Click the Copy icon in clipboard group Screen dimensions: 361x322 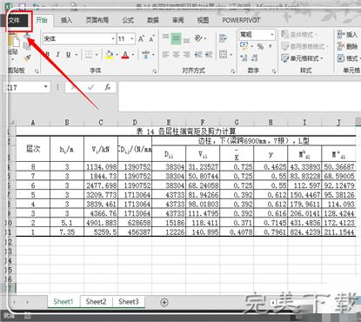click(27, 46)
